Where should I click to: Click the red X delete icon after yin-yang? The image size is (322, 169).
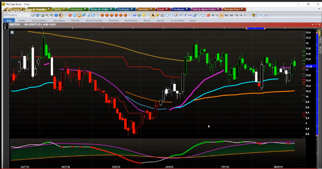click(70, 16)
